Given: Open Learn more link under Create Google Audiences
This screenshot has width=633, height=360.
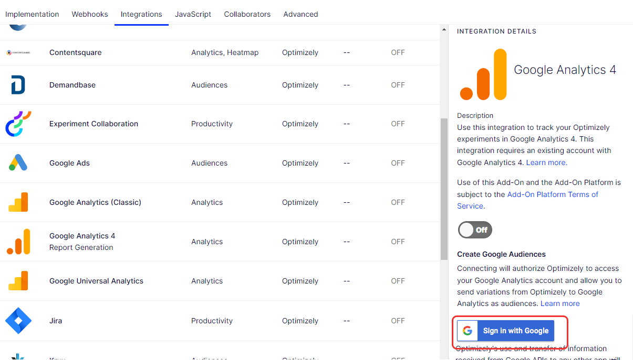Looking at the screenshot, I should pyautogui.click(x=560, y=303).
